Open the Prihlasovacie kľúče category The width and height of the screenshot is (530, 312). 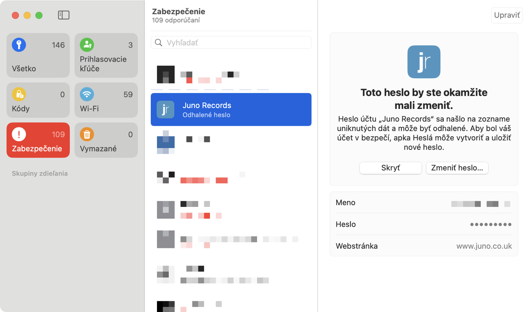106,55
